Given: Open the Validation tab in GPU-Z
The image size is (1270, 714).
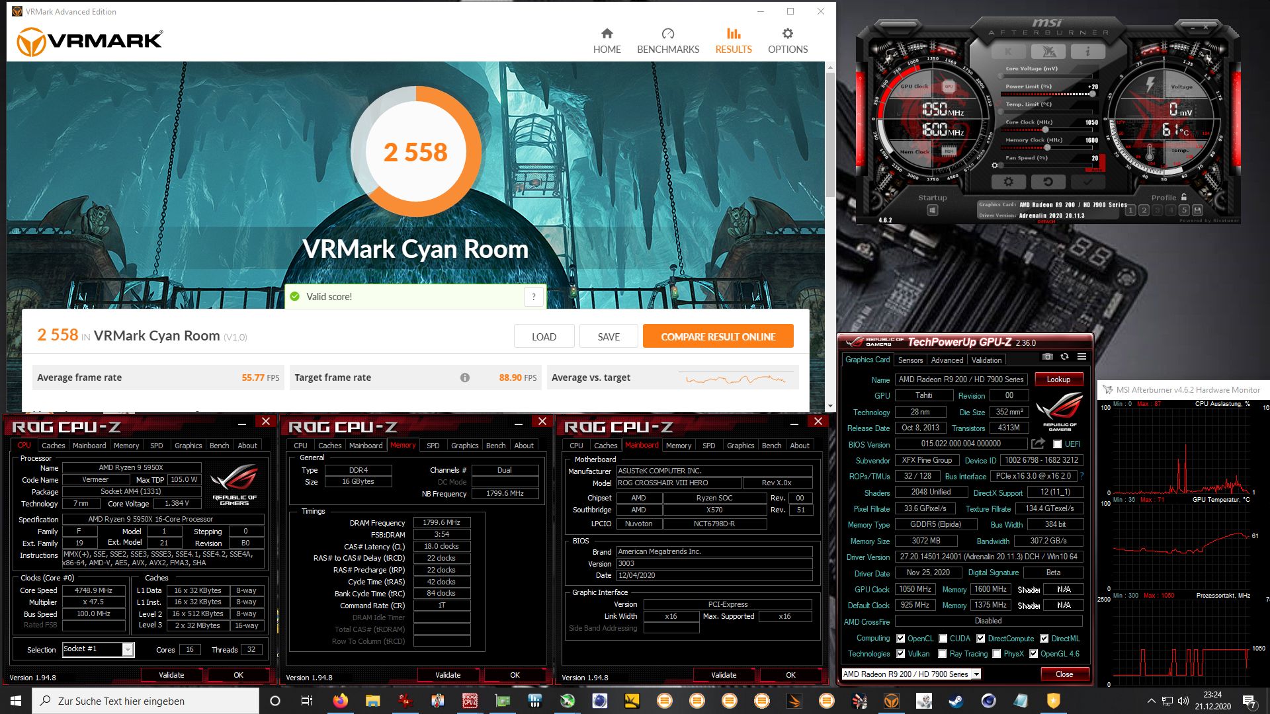Looking at the screenshot, I should 986,360.
